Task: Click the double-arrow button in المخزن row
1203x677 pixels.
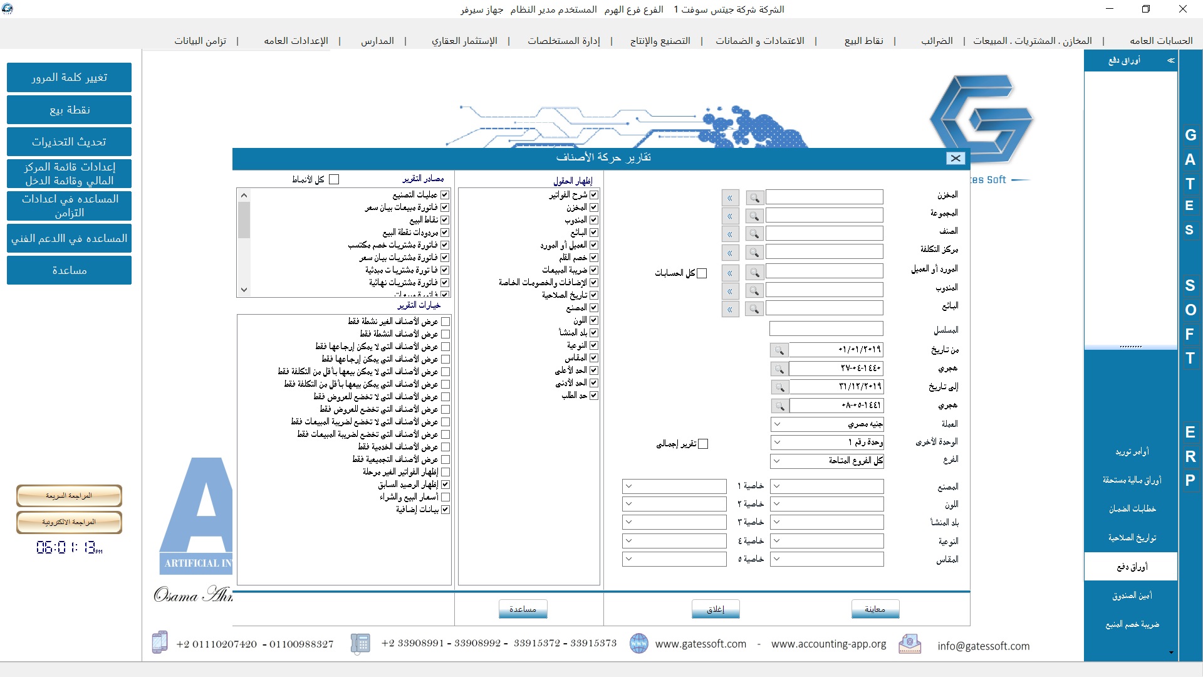Action: (x=730, y=198)
